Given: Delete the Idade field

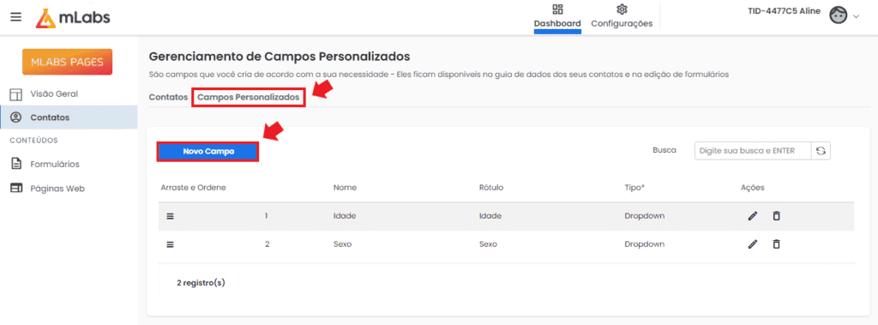Looking at the screenshot, I should pos(776,216).
